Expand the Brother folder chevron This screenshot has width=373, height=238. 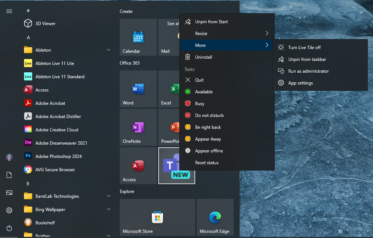point(109,236)
